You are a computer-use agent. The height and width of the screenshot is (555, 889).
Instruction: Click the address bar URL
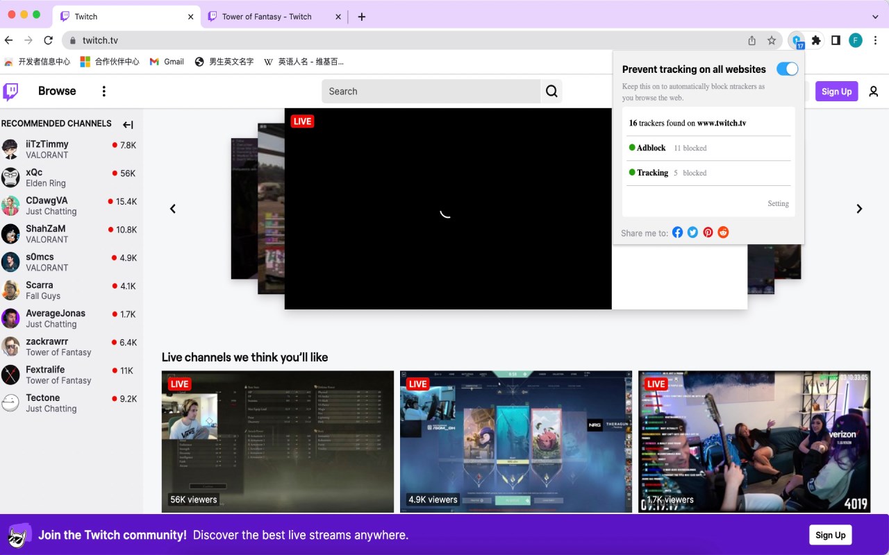click(100, 40)
